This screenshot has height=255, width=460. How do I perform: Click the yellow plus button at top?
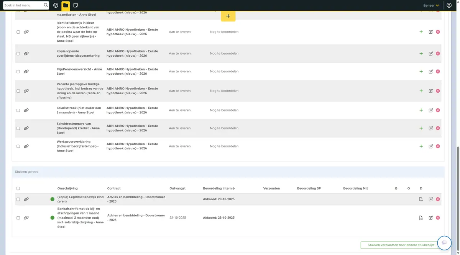pyautogui.click(x=228, y=16)
